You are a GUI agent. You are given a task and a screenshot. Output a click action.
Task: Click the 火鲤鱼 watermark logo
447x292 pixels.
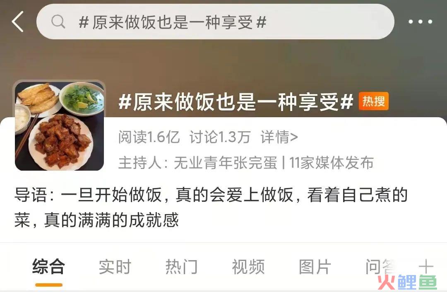[407, 282]
